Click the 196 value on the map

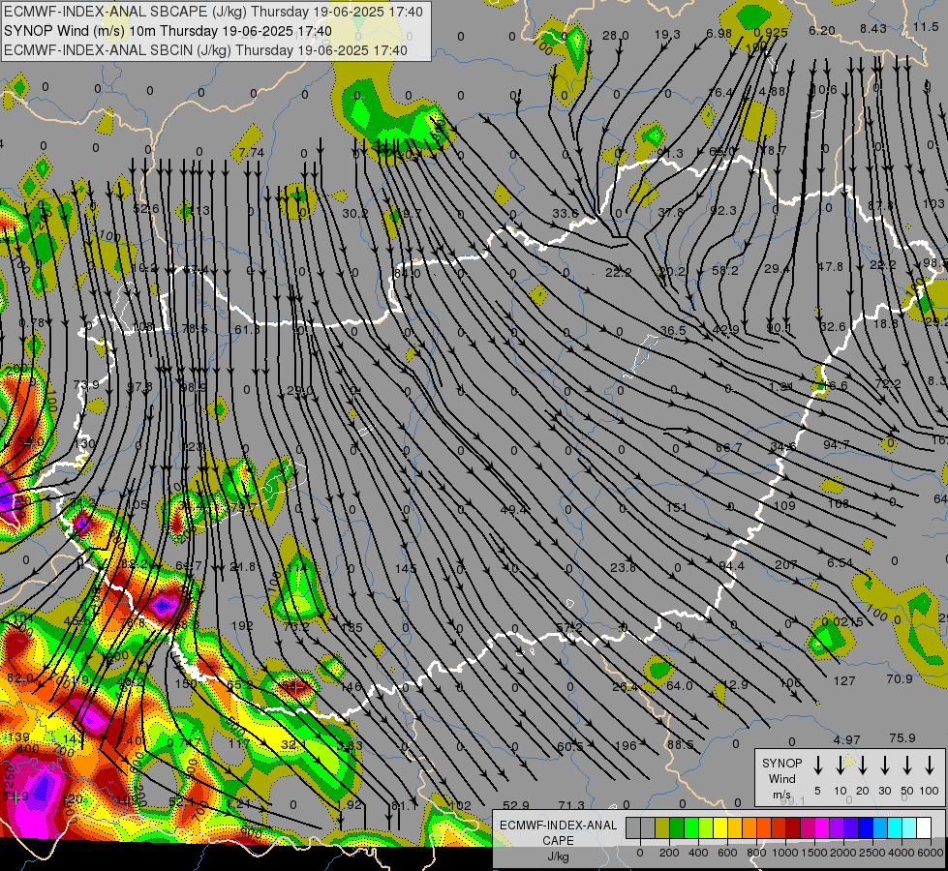(626, 746)
